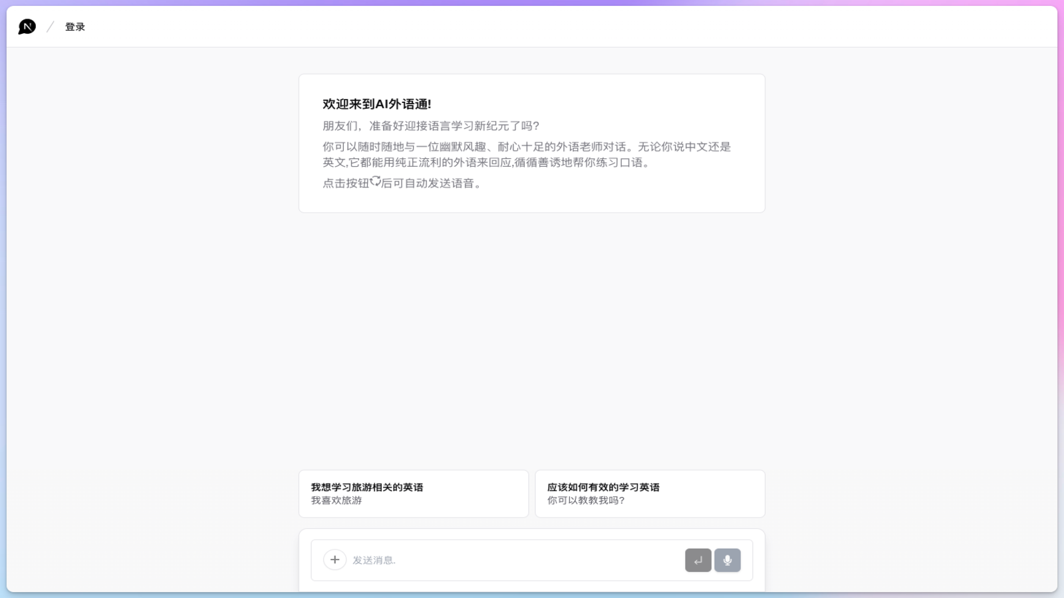Screen dimensions: 1064x598
Task: Click the line beginning 英文,它都能用纯正流利
Action: pyautogui.click(x=485, y=163)
